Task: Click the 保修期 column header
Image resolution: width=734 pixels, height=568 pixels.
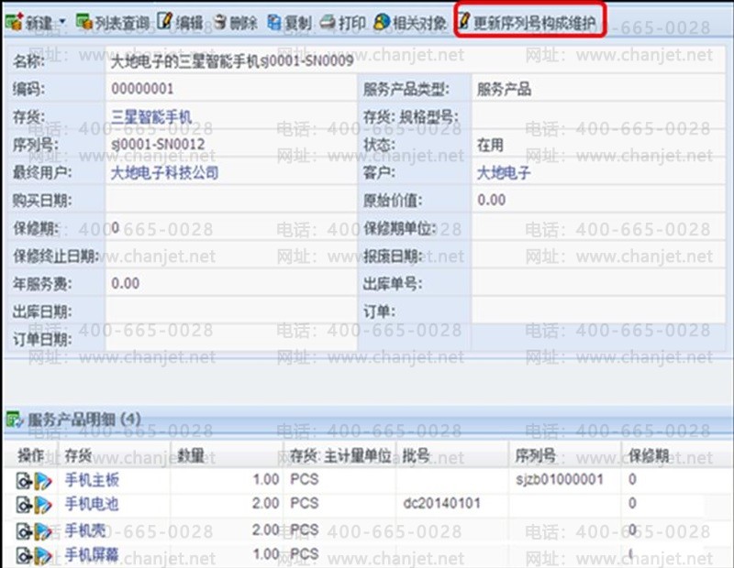Action: [649, 455]
